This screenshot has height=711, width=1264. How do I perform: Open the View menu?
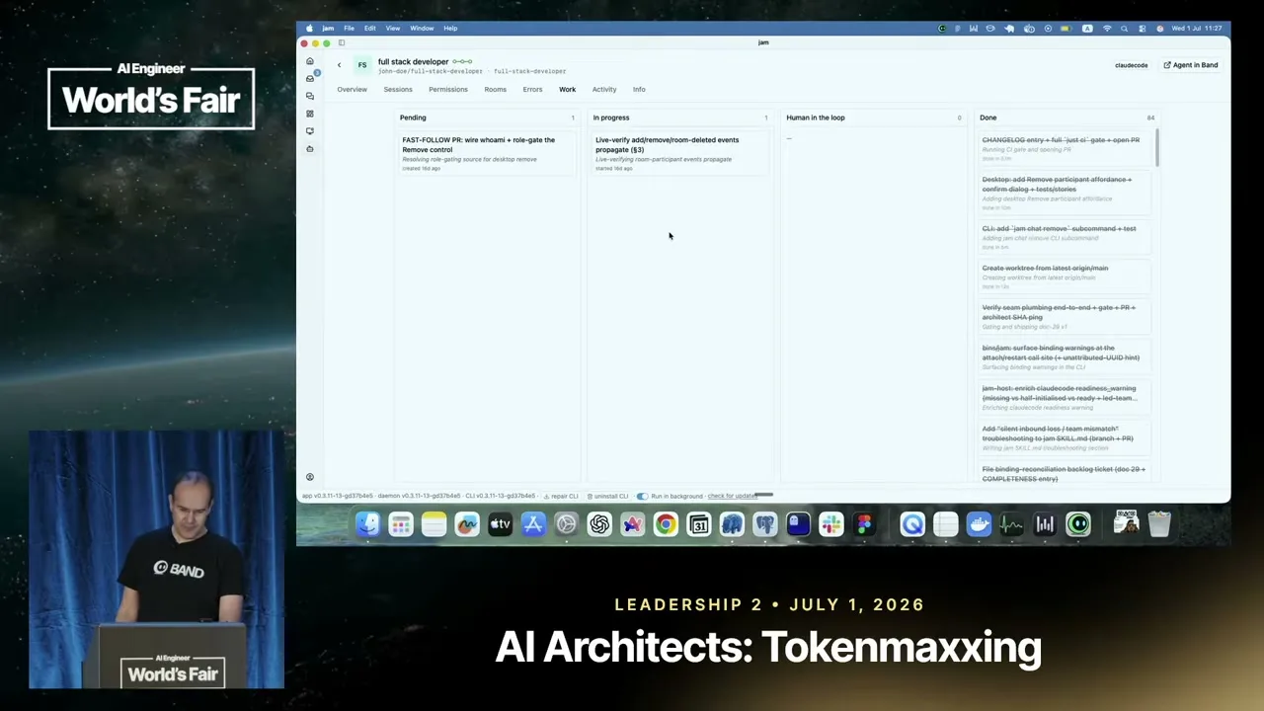(x=393, y=29)
